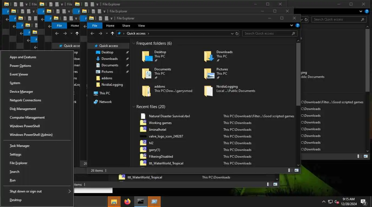Select Natural Disaster Survival.rbxl in Recent files
This screenshot has width=372, height=207.
coord(169,116)
